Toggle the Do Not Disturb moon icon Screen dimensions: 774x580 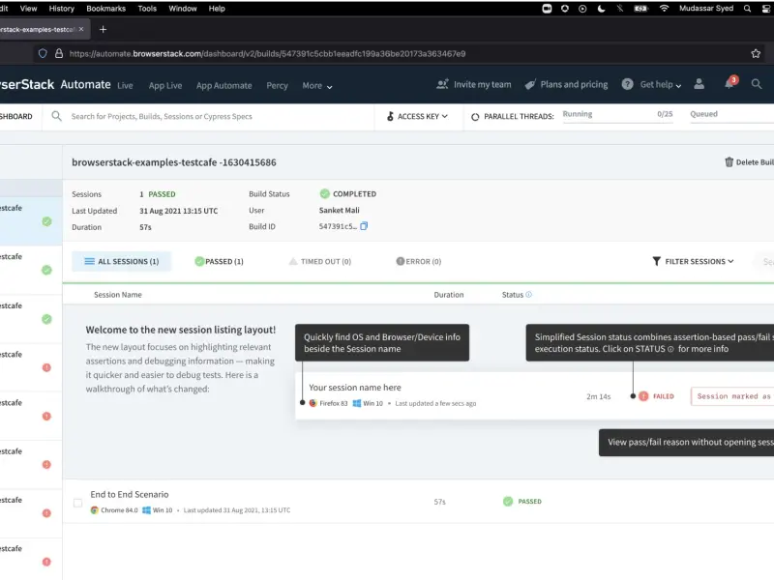click(601, 9)
